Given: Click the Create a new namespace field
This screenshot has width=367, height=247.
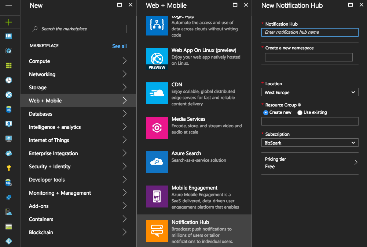Looking at the screenshot, I should tap(309, 57).
